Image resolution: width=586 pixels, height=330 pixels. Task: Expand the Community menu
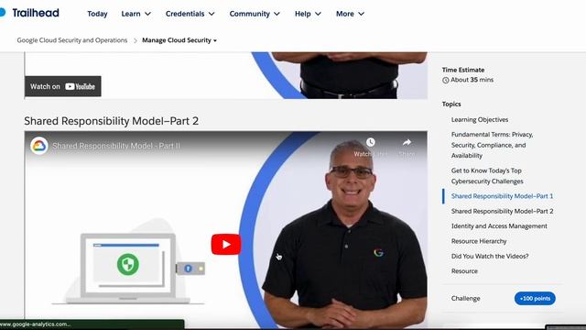[x=255, y=14]
